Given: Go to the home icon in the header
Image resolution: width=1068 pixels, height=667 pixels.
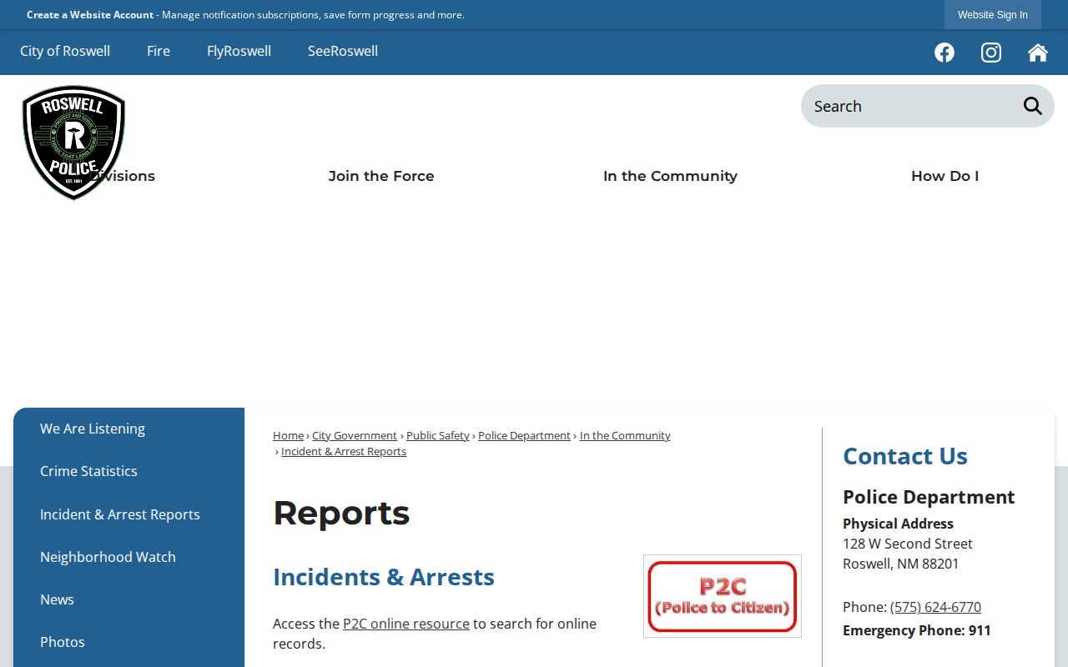Looking at the screenshot, I should point(1038,53).
